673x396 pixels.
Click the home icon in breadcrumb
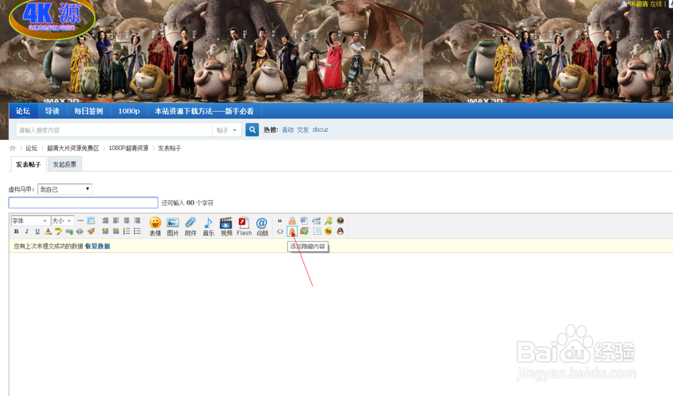[12, 148]
